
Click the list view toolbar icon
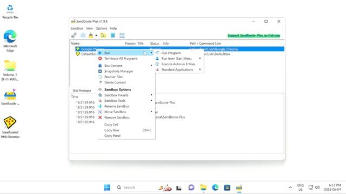[x=122, y=36]
